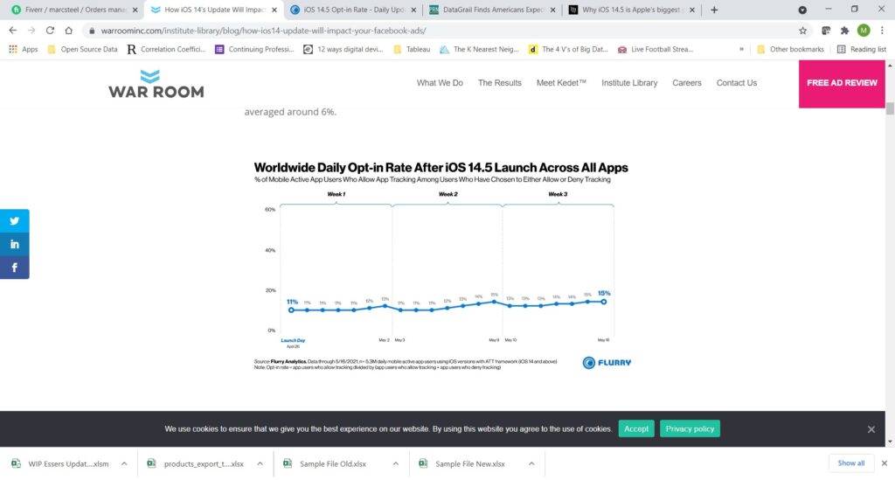The height and width of the screenshot is (480, 895).
Task: Open a new browser tab
Action: [x=714, y=10]
